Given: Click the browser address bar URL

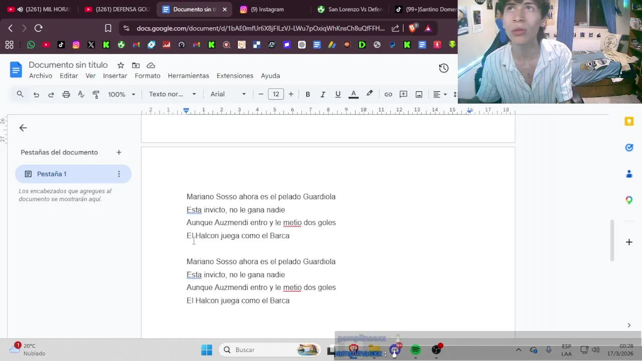Looking at the screenshot, I should [x=260, y=29].
